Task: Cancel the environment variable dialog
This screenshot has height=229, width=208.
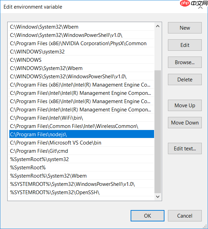Action: 185,216
